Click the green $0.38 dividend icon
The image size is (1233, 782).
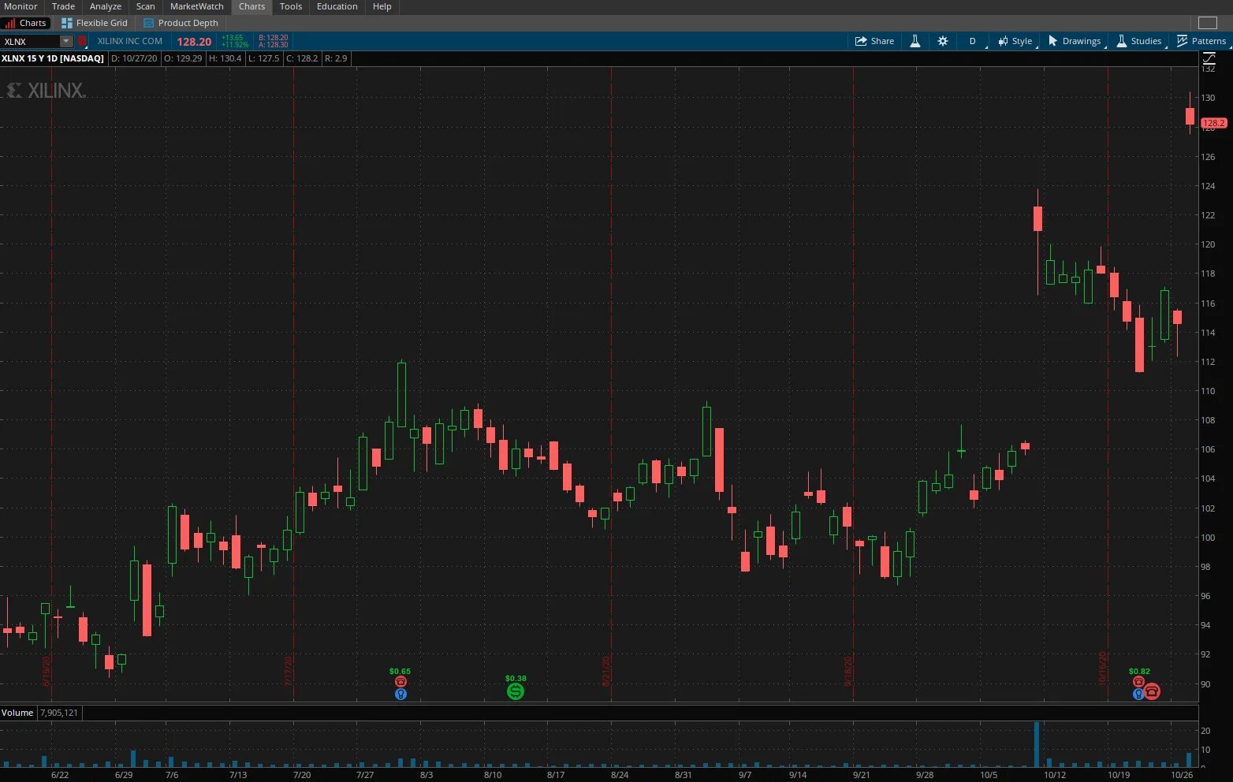[516, 691]
